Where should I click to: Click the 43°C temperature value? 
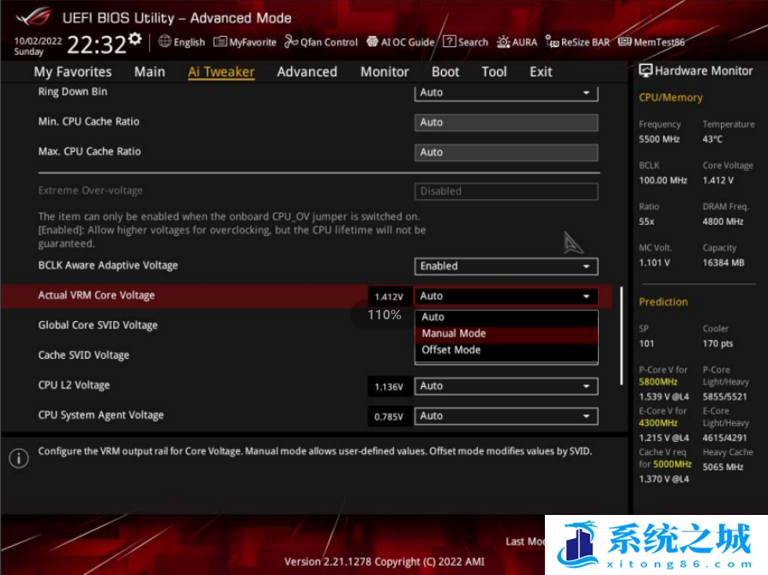coord(713,139)
